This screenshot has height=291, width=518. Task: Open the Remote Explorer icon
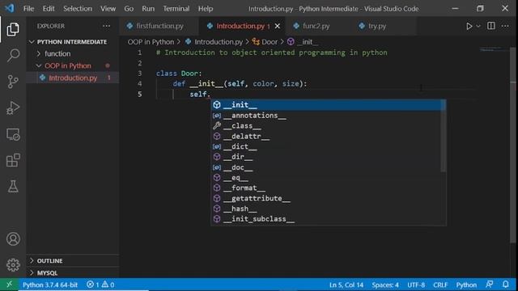13,134
